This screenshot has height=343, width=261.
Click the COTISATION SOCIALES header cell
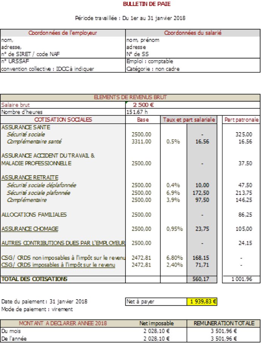click(63, 120)
